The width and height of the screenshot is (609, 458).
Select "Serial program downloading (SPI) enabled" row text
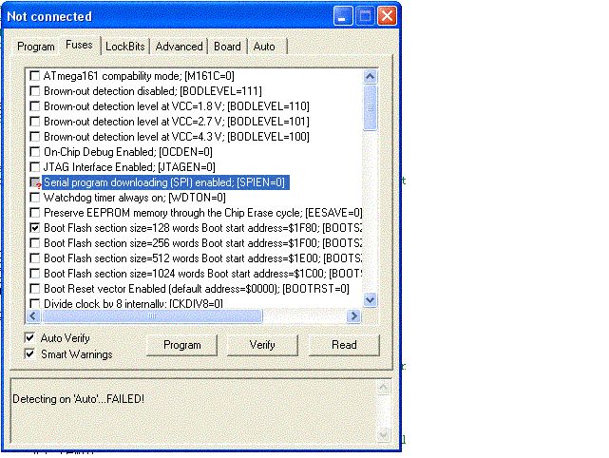[165, 182]
